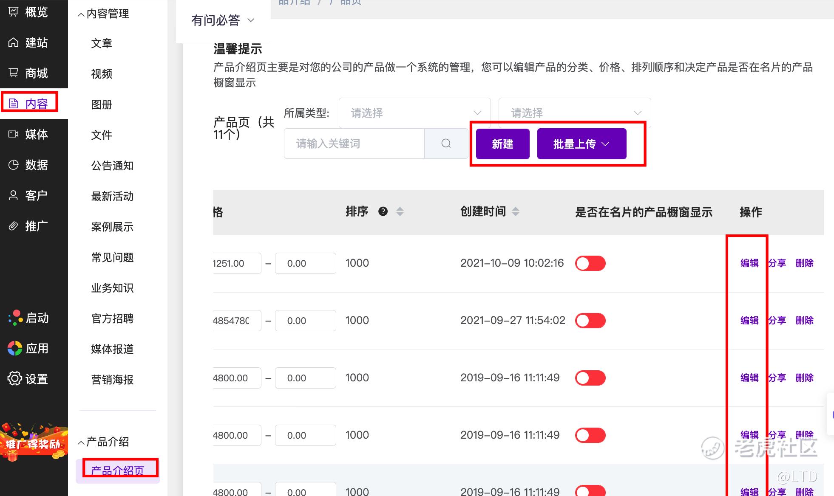This screenshot has width=834, height=496.
Task: Click the 新建 button
Action: tap(502, 144)
